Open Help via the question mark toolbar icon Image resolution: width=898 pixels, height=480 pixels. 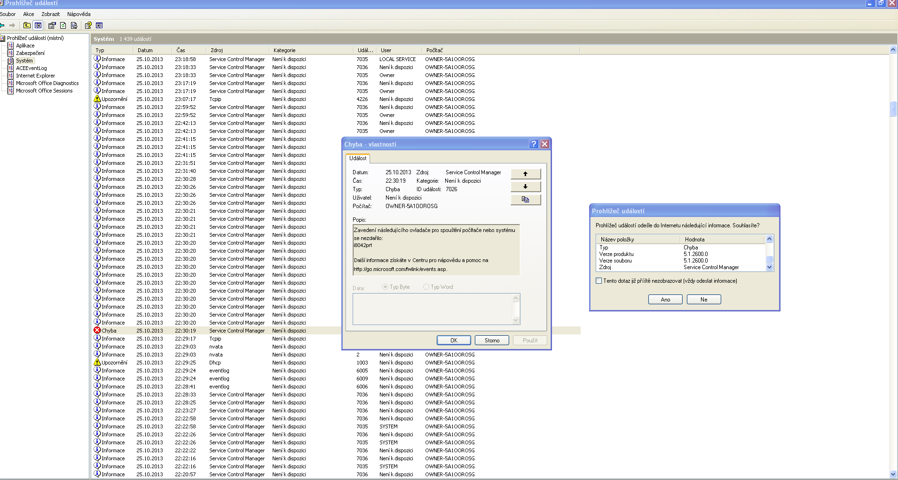(88, 25)
